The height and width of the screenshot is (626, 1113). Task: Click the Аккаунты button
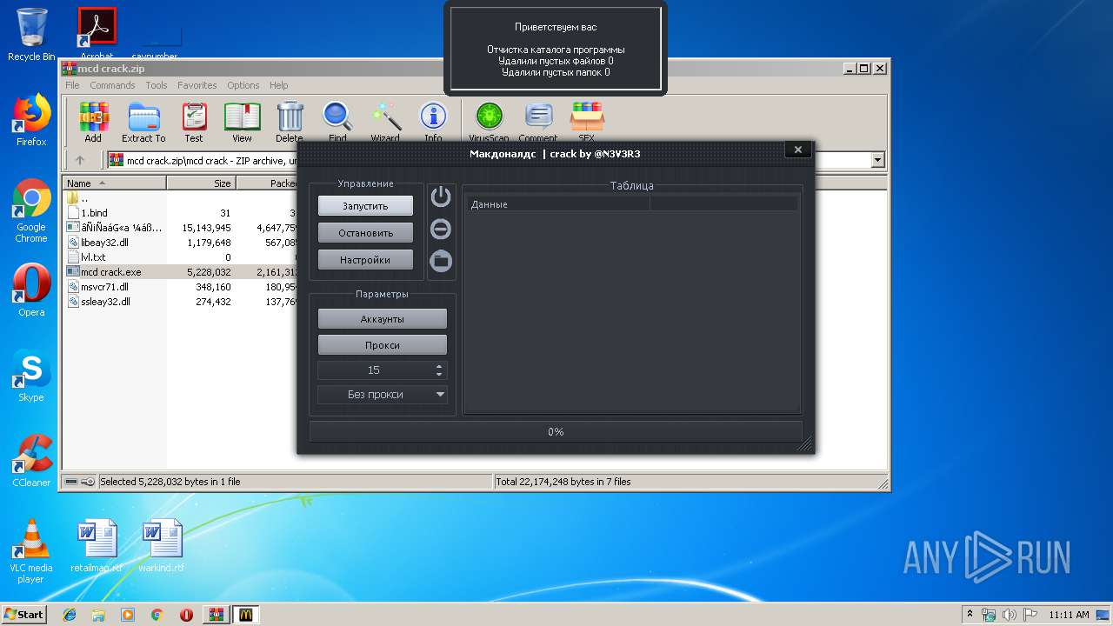pyautogui.click(x=383, y=319)
